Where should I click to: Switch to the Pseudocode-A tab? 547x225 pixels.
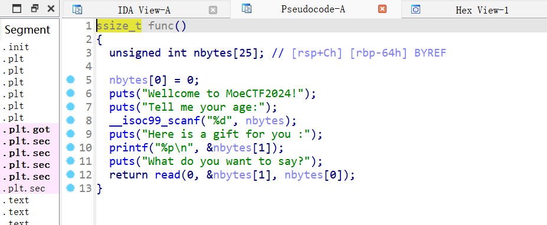pyautogui.click(x=313, y=9)
